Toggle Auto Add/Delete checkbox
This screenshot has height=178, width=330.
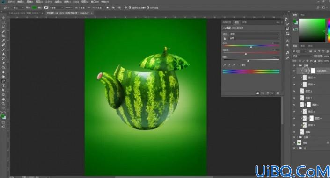pos(130,7)
